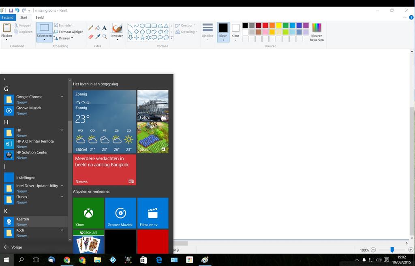415x266 pixels.
Task: Select the Eraser tool
Action: (91, 36)
